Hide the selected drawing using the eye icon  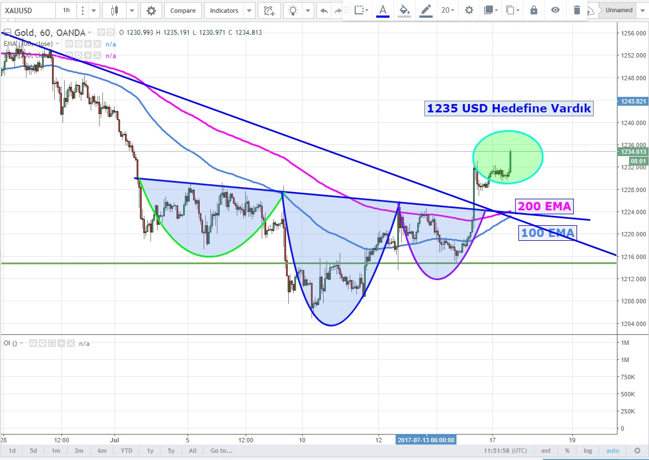[x=555, y=10]
